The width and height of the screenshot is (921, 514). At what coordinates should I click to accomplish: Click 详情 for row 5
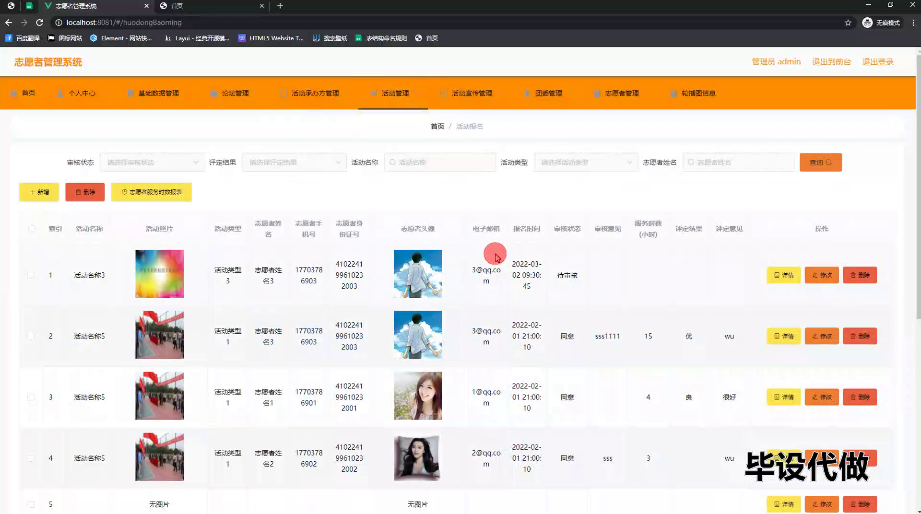point(784,504)
